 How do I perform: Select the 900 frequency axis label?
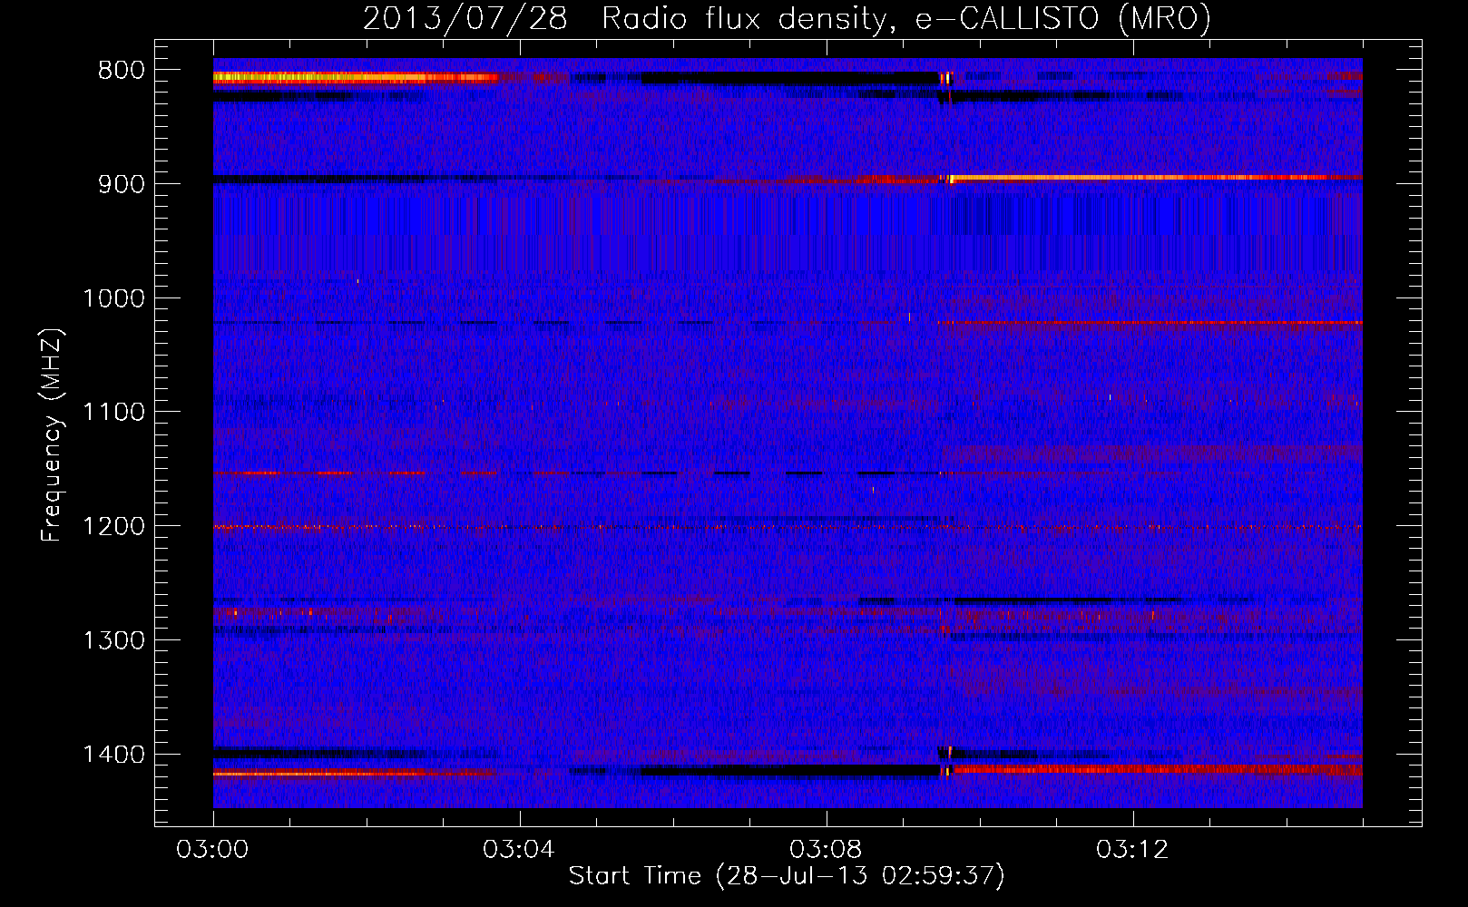point(122,184)
